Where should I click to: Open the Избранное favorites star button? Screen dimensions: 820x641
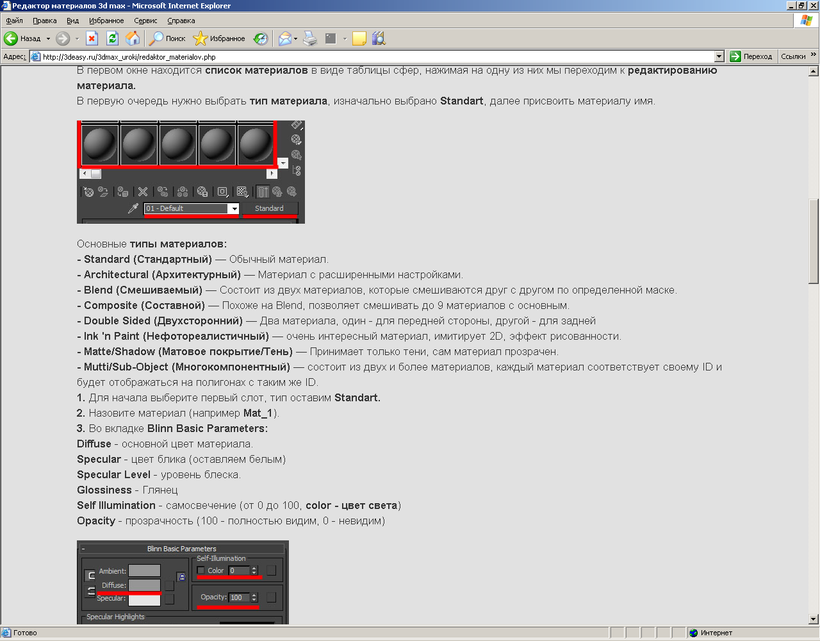coord(219,38)
